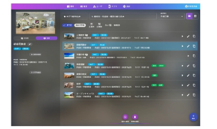Image resolution: width=217 pixels, height=129 pixels.
Task: Play the brick building item with one green tag
Action: pyautogui.click(x=183, y=75)
